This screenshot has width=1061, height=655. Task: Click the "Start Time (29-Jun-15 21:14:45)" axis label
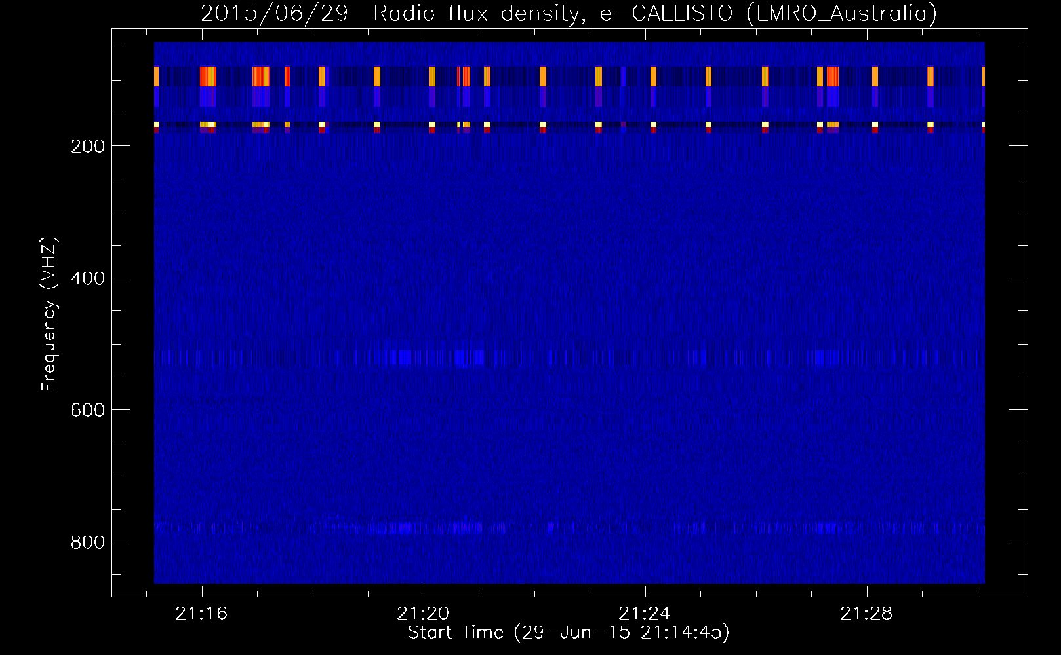(x=569, y=633)
